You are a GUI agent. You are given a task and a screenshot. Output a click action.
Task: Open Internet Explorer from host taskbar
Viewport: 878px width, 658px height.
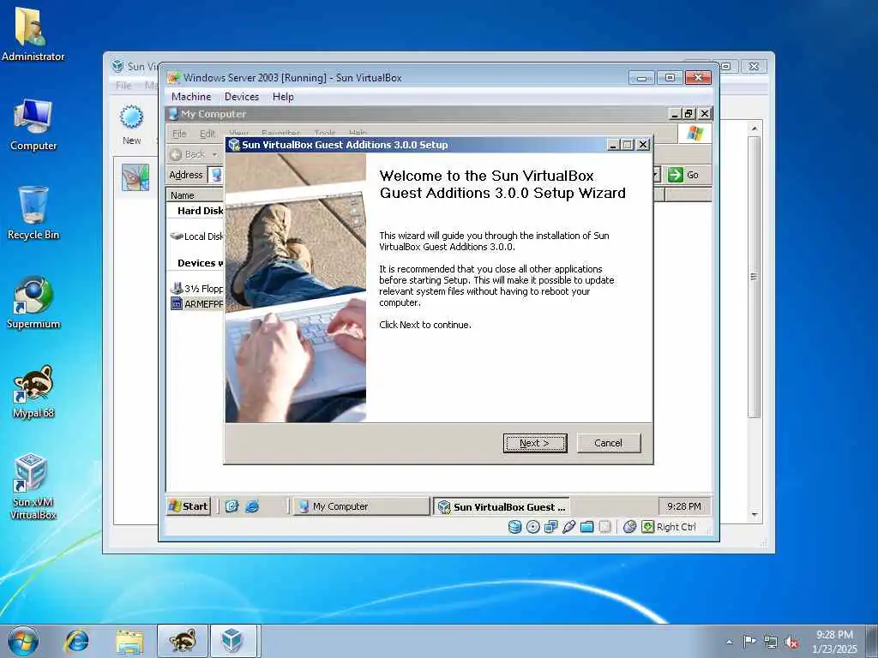(x=76, y=641)
